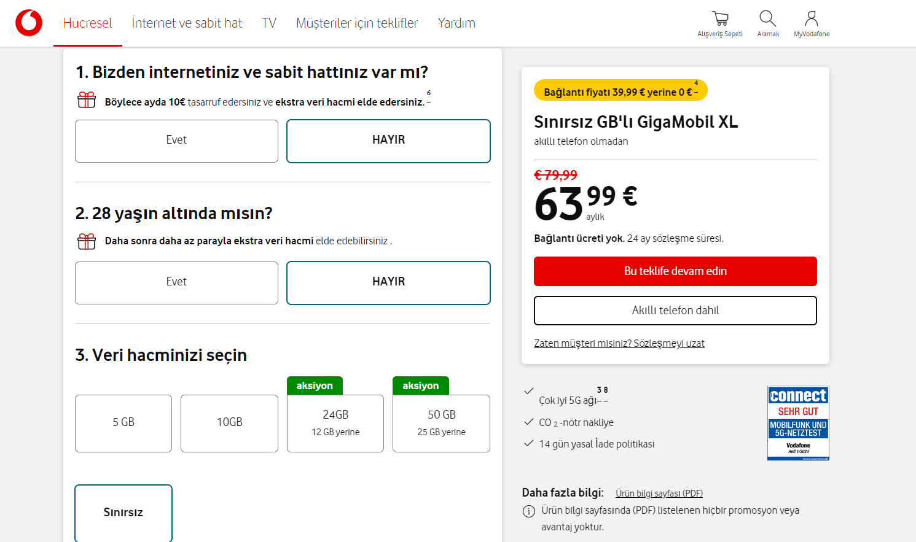Click the crossed-out €79,99 price
This screenshot has height=542, width=916.
[556, 176]
